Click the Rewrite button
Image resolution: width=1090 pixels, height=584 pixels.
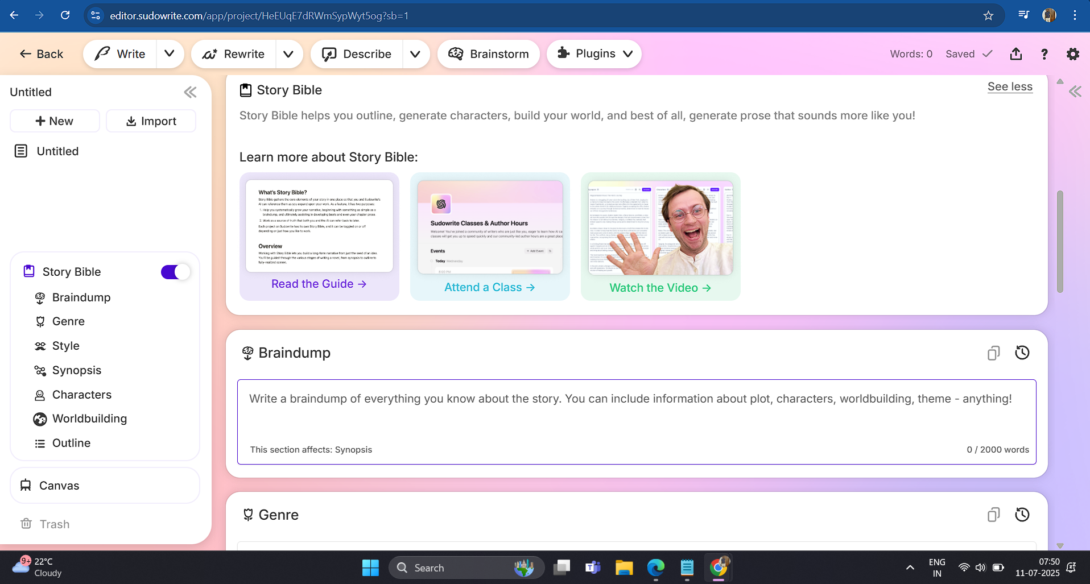coord(234,54)
